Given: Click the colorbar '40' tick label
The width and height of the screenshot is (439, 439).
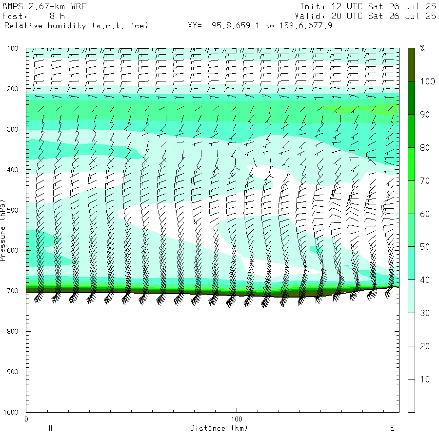Looking at the screenshot, I should tap(425, 280).
